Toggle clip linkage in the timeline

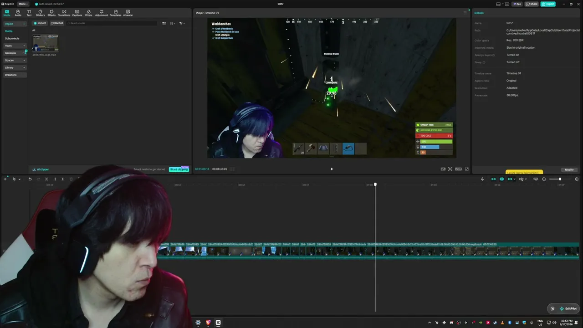click(510, 179)
